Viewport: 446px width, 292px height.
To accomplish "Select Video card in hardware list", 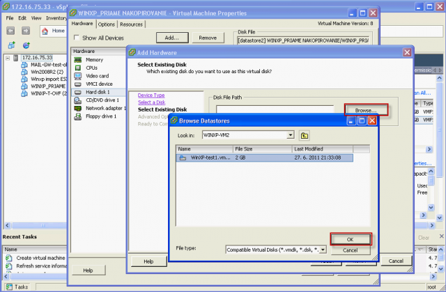I will pos(98,76).
